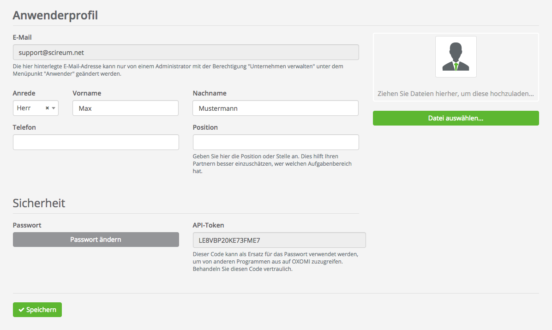Select the empty Telefon input field
The height and width of the screenshot is (330, 552).
96,142
